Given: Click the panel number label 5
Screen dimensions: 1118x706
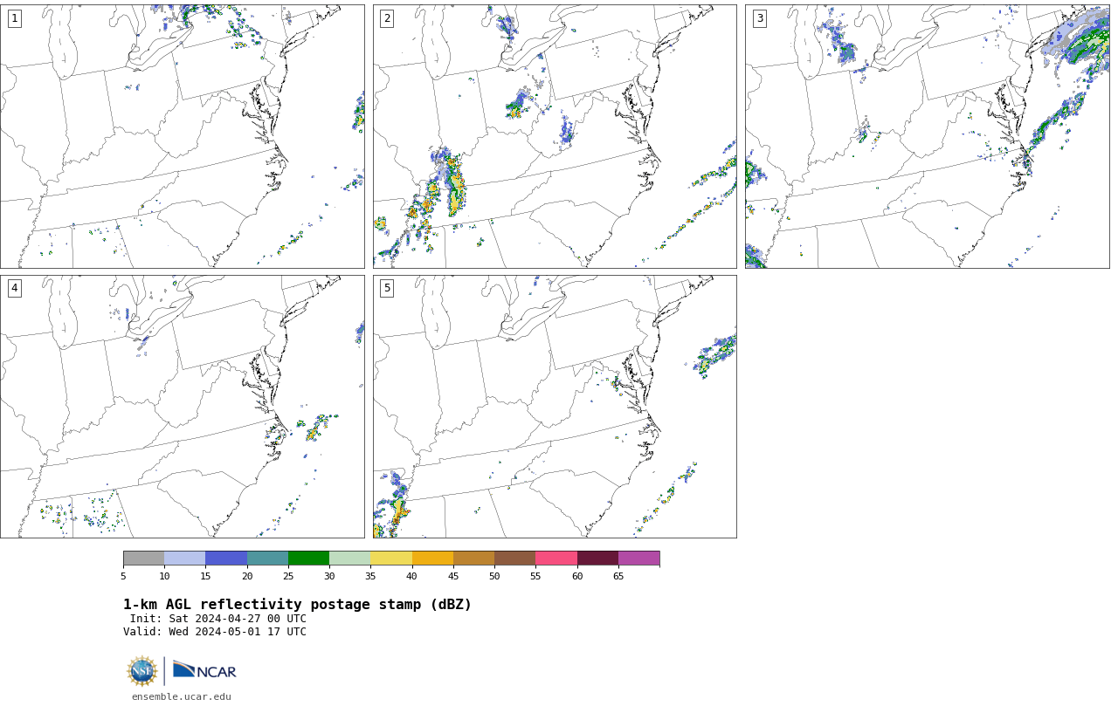Looking at the screenshot, I should click(387, 288).
